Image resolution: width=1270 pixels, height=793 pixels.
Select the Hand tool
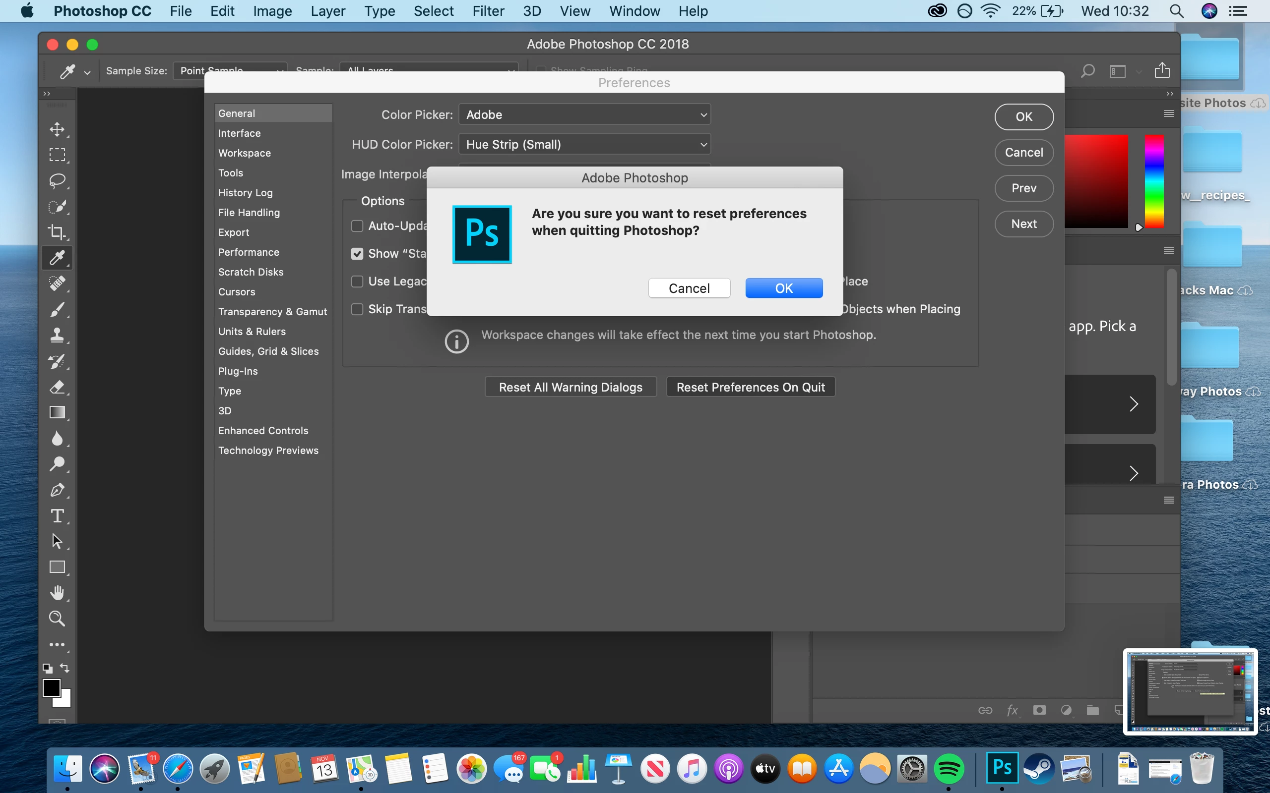pos(57,593)
